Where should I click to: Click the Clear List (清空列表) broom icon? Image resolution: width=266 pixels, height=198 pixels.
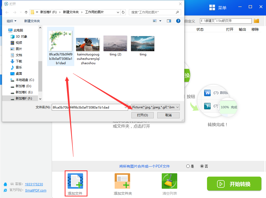(x=169, y=181)
